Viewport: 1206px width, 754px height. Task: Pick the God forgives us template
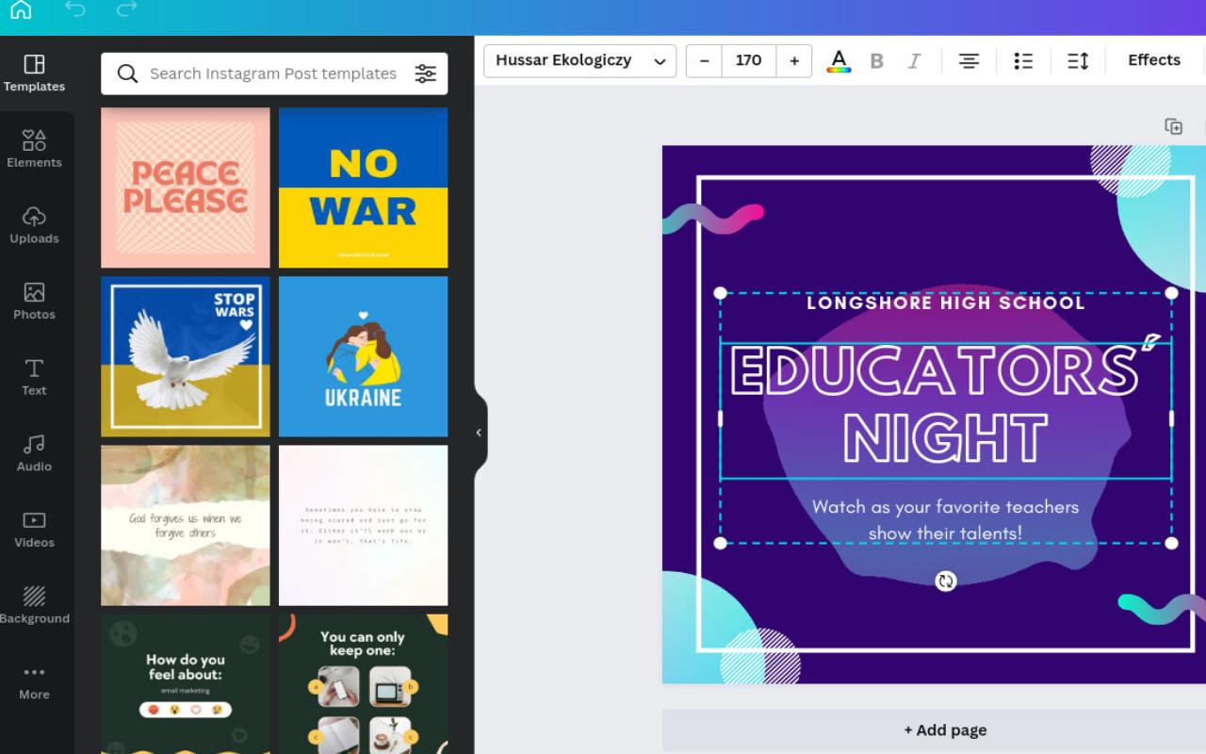click(x=186, y=525)
